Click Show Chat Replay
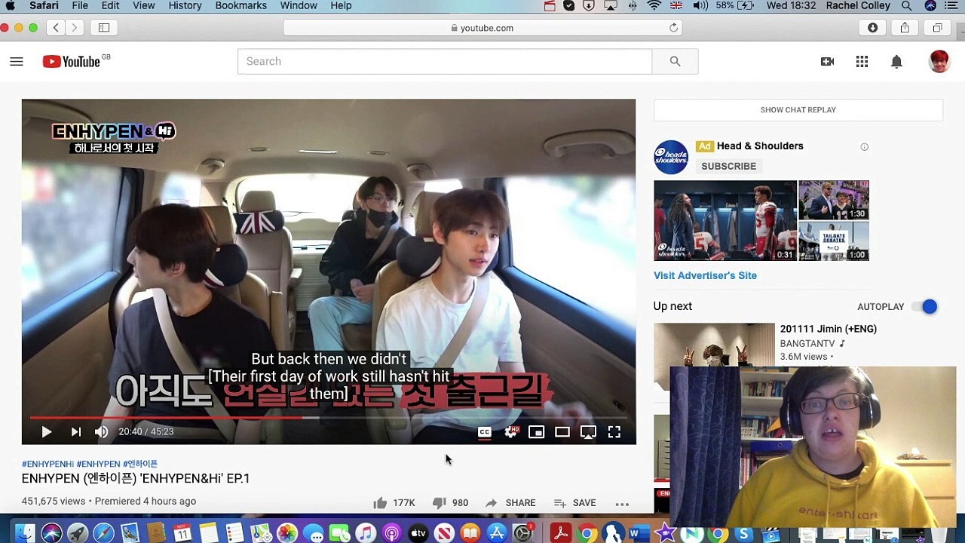This screenshot has width=965, height=543. click(x=798, y=110)
